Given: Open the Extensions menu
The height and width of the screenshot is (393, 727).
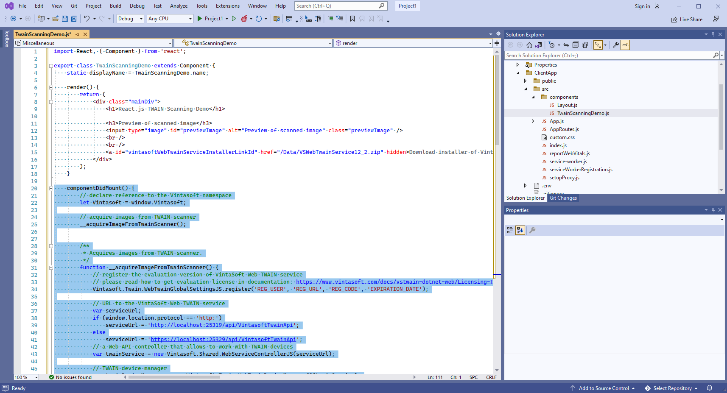Looking at the screenshot, I should click(x=227, y=6).
